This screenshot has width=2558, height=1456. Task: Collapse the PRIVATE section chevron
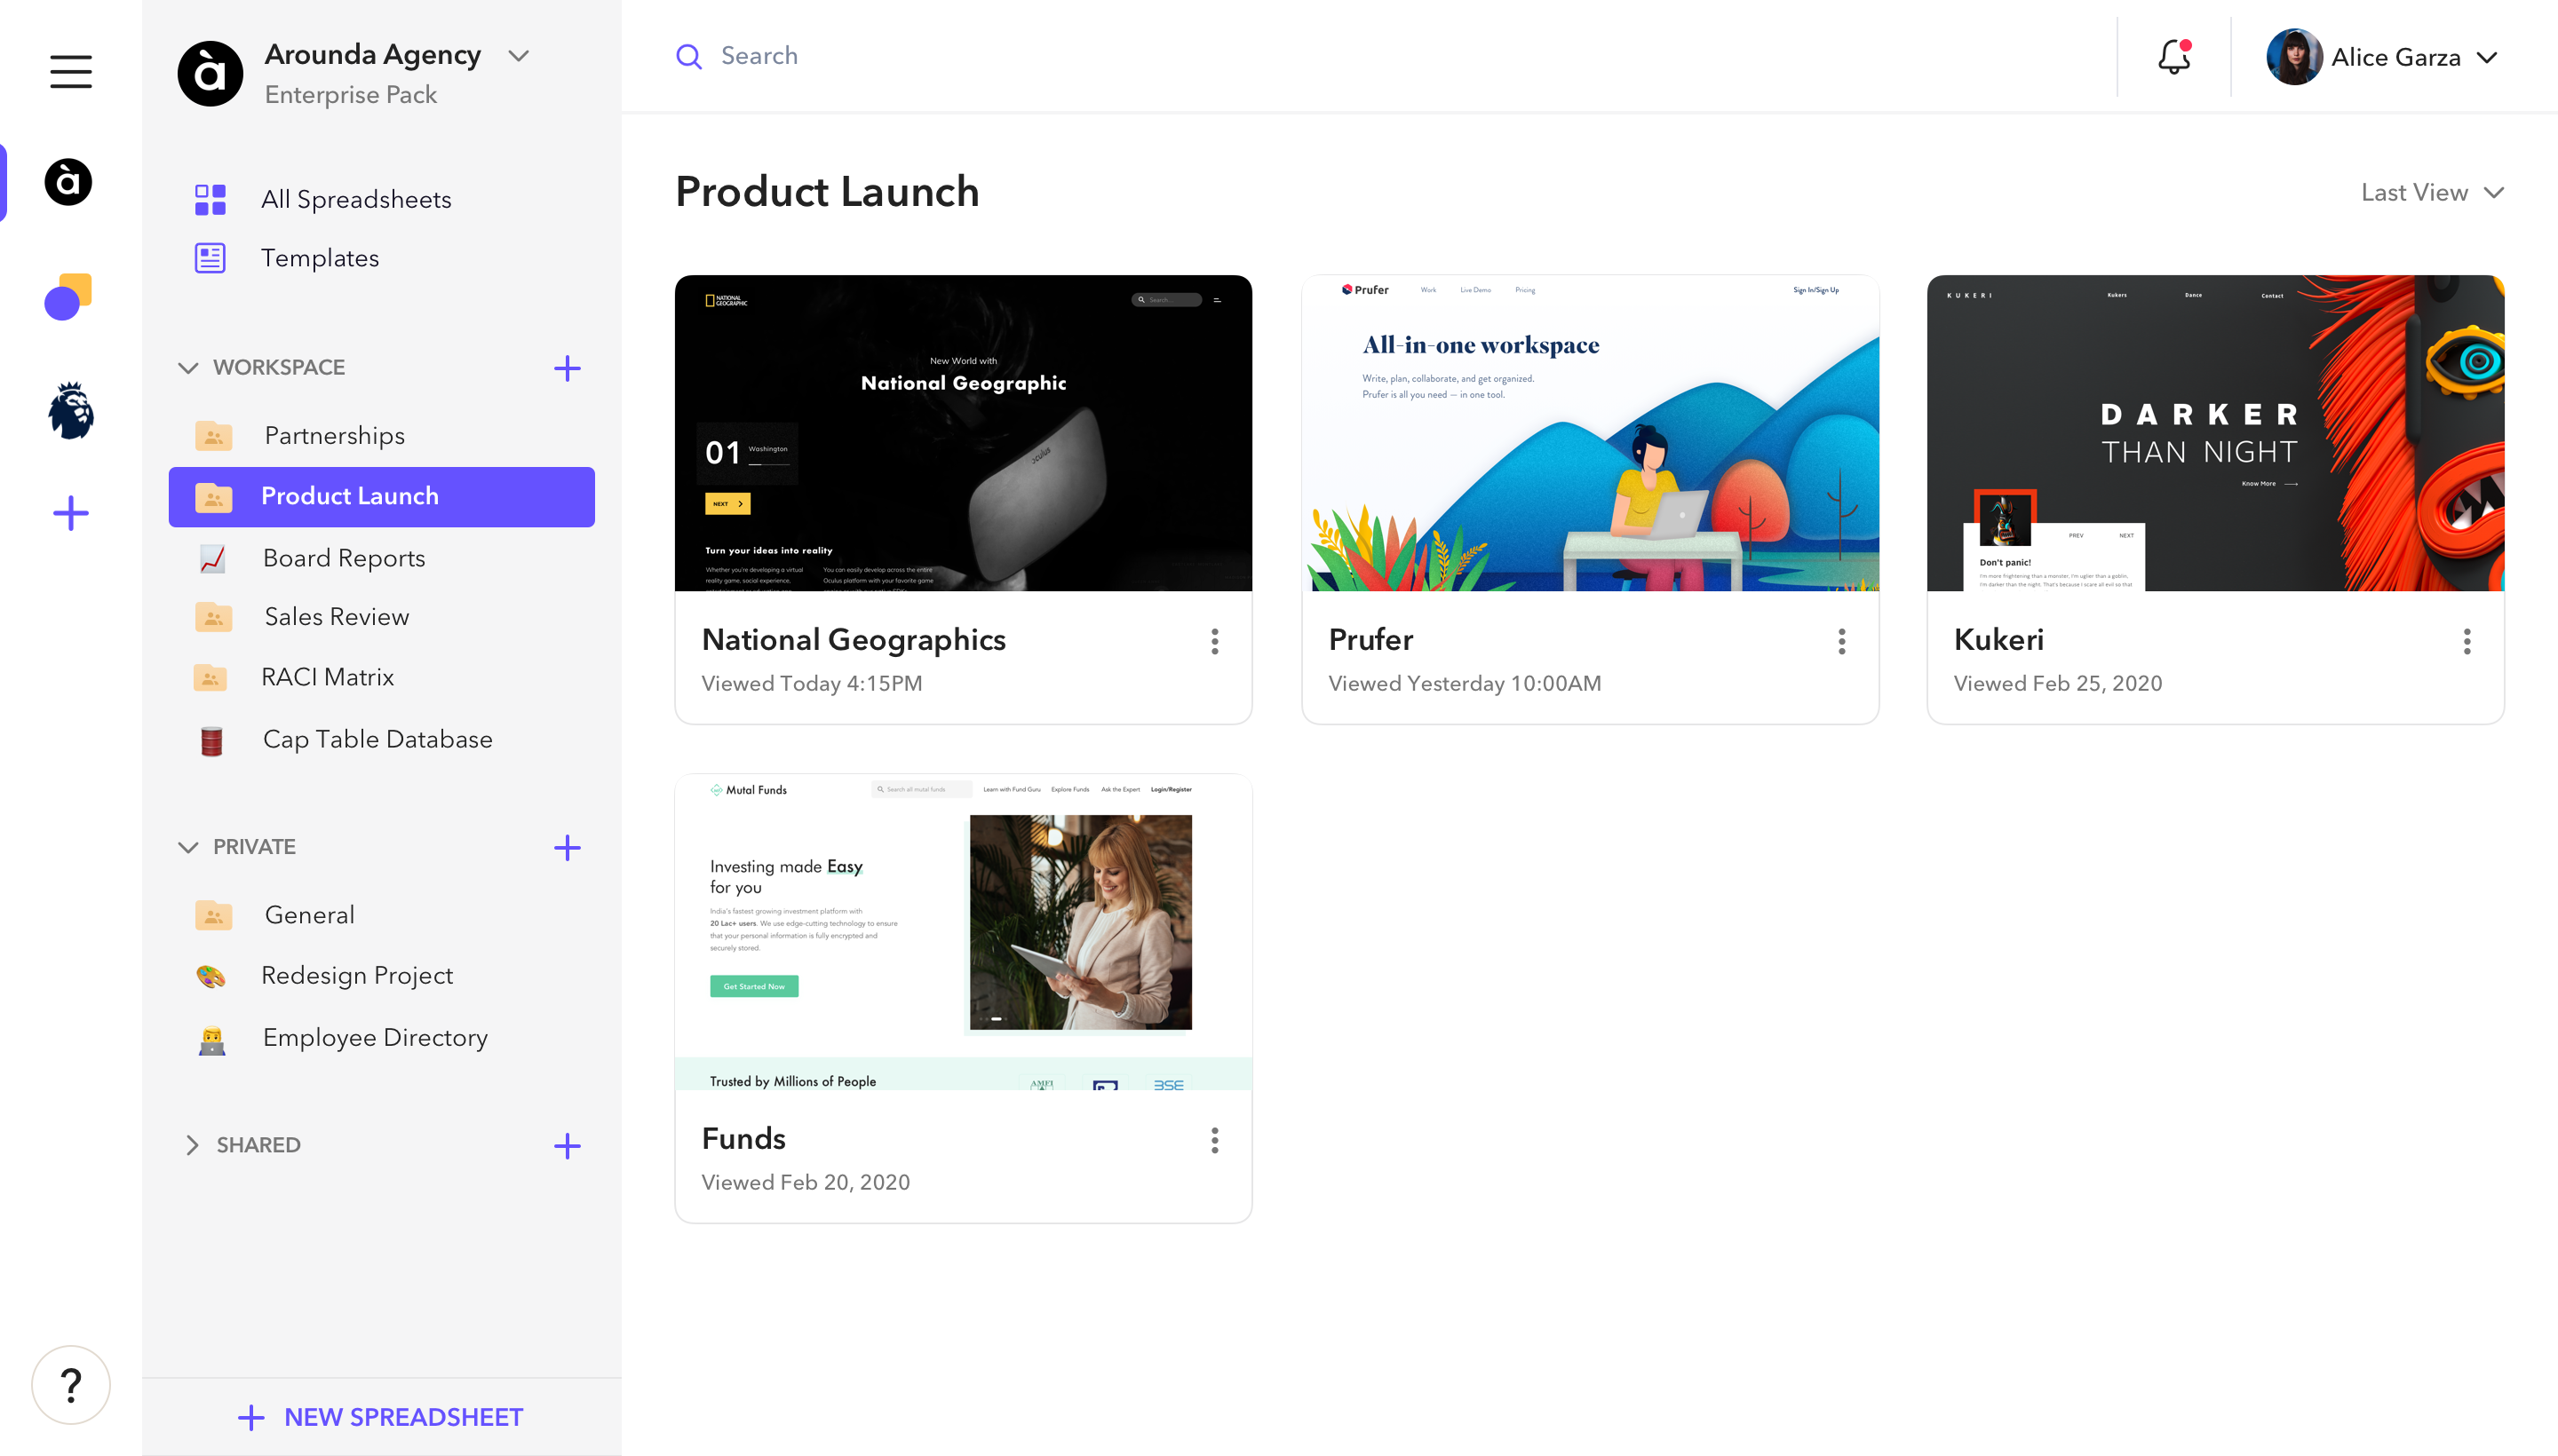click(x=188, y=848)
